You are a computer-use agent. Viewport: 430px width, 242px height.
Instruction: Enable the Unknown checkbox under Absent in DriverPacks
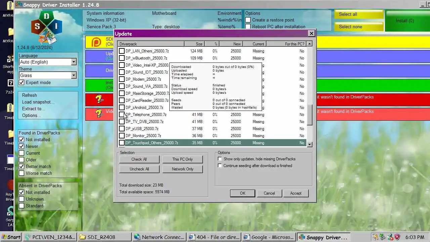(x=21, y=199)
